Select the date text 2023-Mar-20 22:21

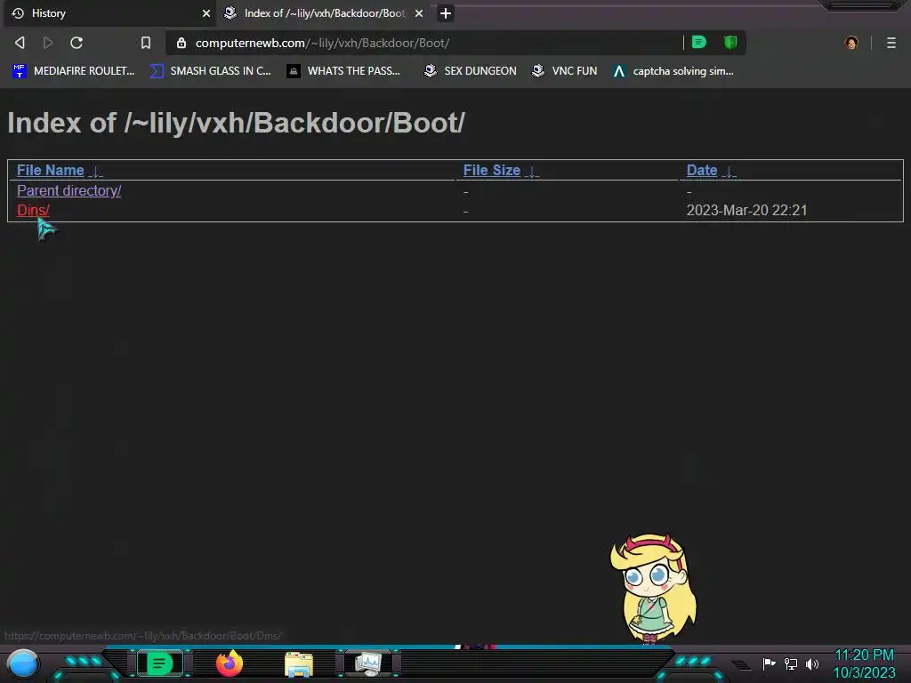[x=746, y=210]
